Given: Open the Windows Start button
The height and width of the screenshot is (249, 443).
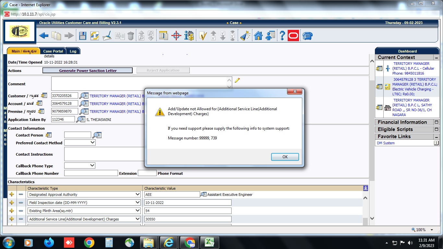Looking at the screenshot, I should click(8, 242).
